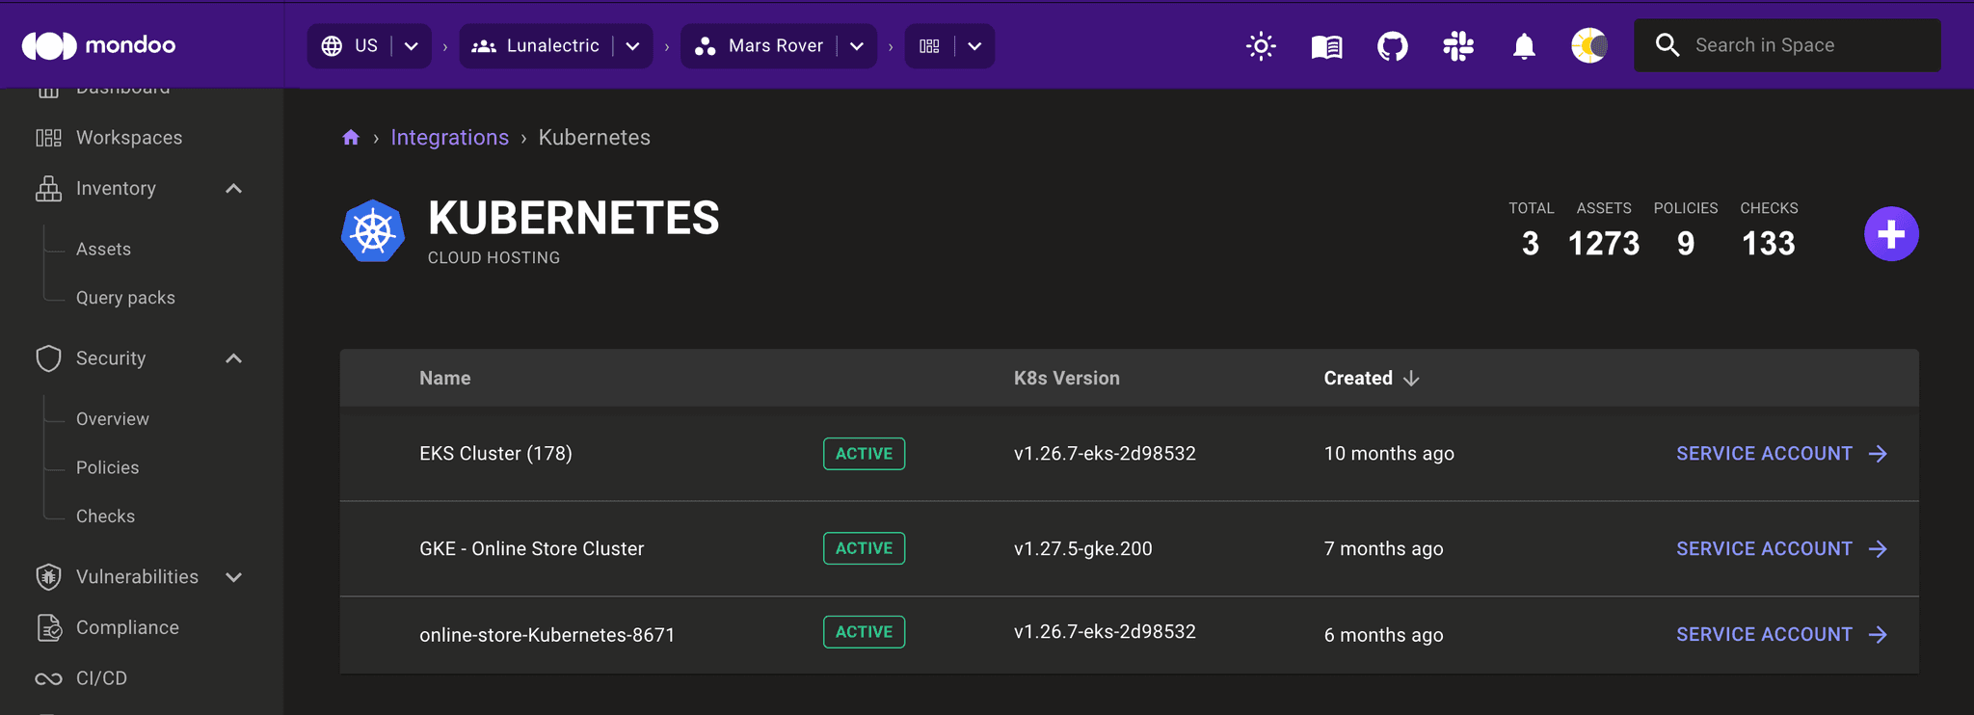The width and height of the screenshot is (1974, 715).
Task: Click ACTIVE badge on EKS Cluster row
Action: click(x=864, y=454)
